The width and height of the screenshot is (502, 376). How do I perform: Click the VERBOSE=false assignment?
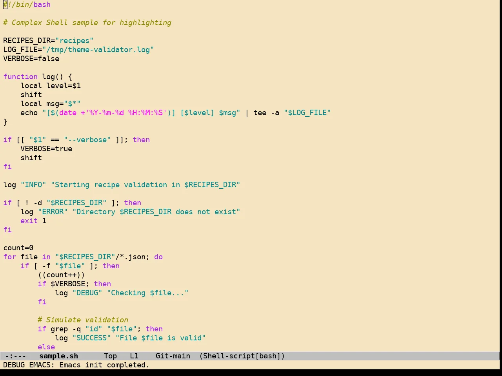[31, 59]
